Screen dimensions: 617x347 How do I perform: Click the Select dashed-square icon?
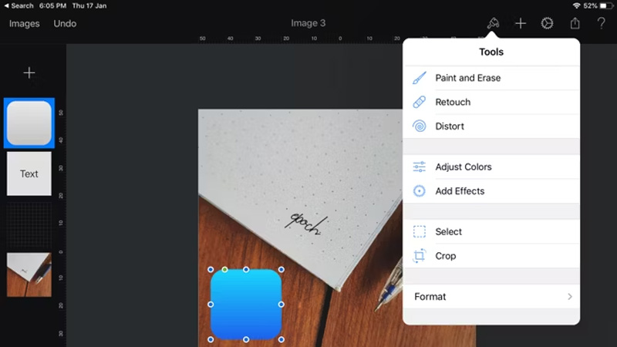point(419,231)
